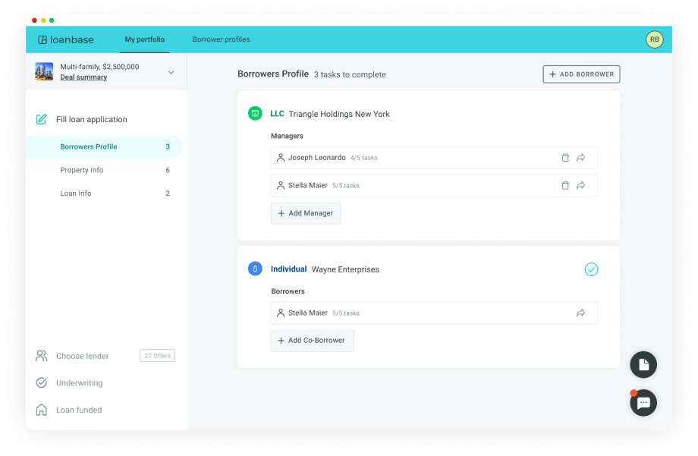Open Joseph Leonardo manager row

[x=434, y=158]
